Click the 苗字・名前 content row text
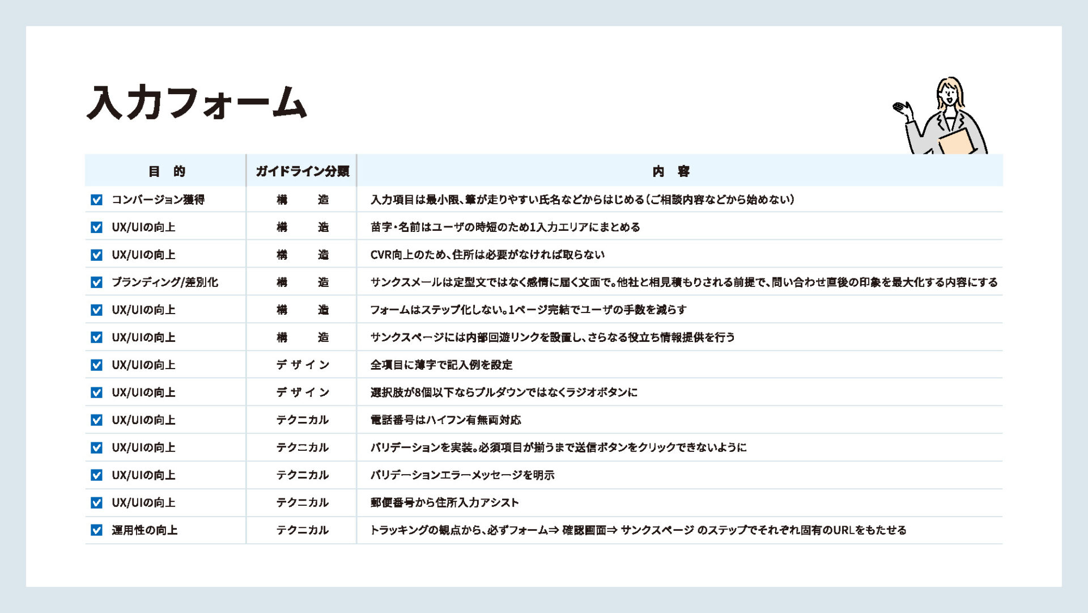 505,227
